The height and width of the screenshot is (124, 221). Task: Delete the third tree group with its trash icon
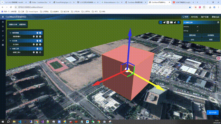point(37,49)
